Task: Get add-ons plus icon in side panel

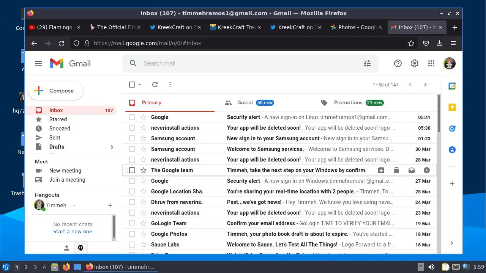Action: (x=452, y=184)
